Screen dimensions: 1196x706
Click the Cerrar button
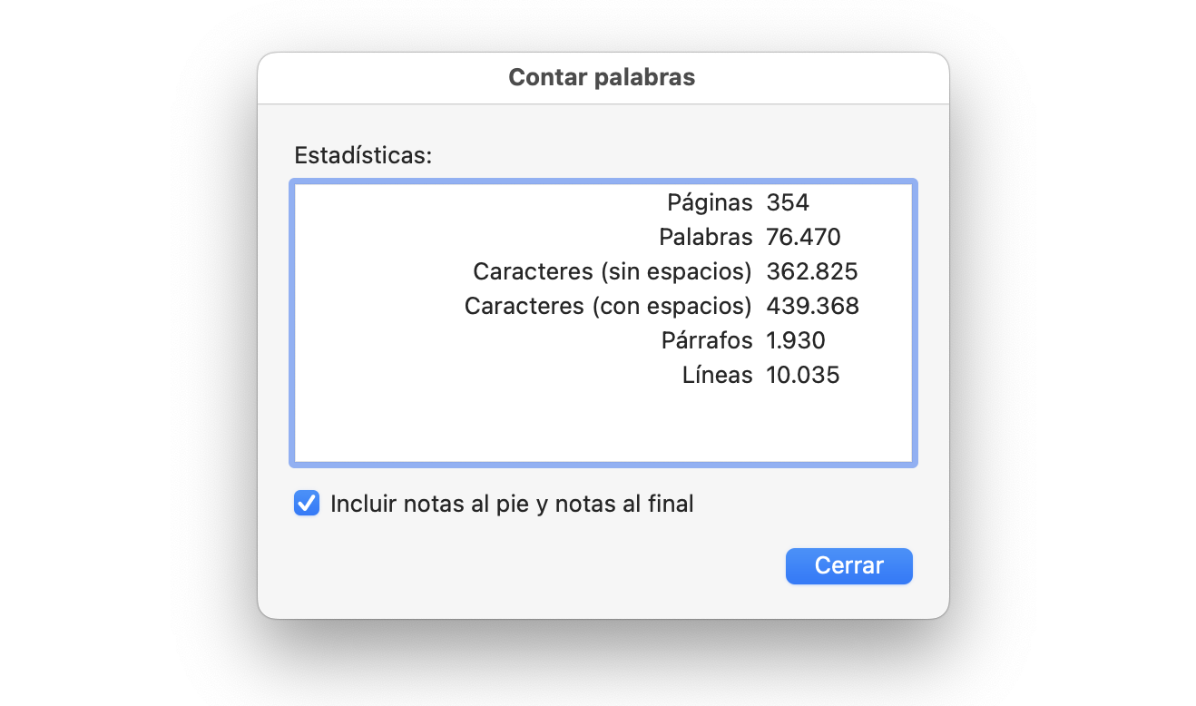848,565
